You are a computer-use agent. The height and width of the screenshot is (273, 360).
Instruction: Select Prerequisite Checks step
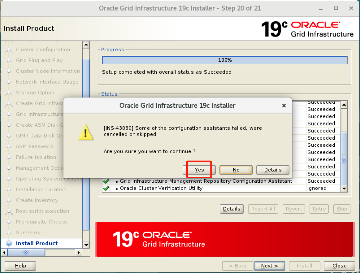pyautogui.click(x=41, y=222)
